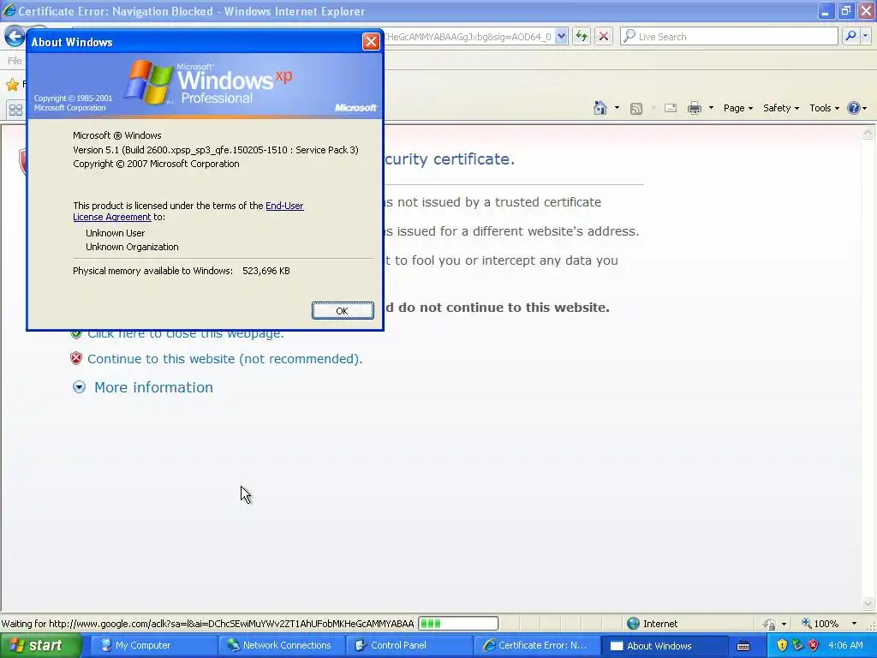877x658 pixels.
Task: Open address bar history dropdown
Action: coord(561,36)
